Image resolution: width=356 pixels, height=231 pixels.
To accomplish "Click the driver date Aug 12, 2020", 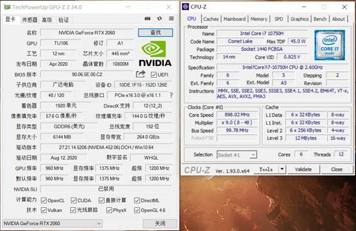I will (x=64, y=158).
